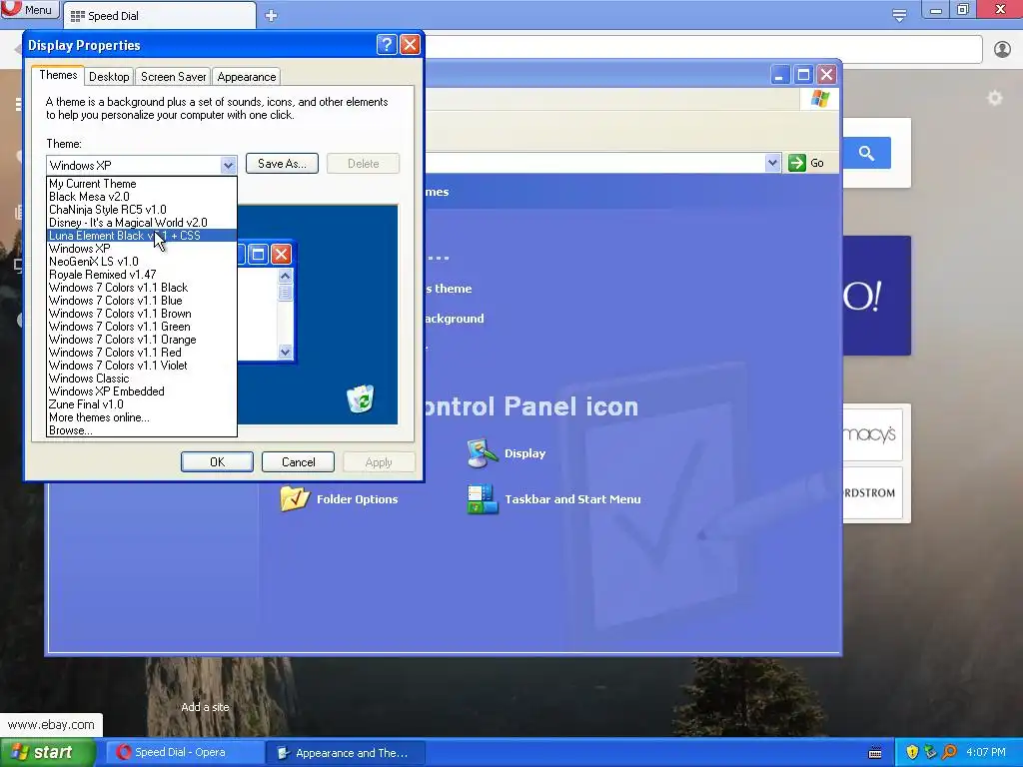Click the Recycle Bin in theme preview

point(360,398)
